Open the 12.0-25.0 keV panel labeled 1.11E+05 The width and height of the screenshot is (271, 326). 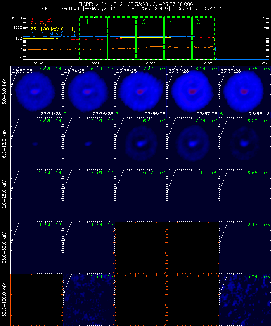193,196
